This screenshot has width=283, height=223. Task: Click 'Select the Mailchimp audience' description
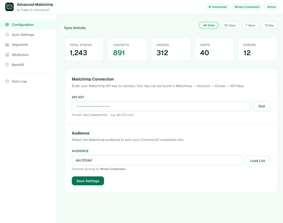(128, 140)
